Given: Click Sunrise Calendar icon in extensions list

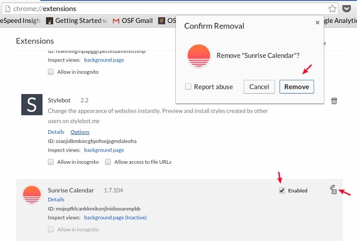Looking at the screenshot, I should (32, 195).
